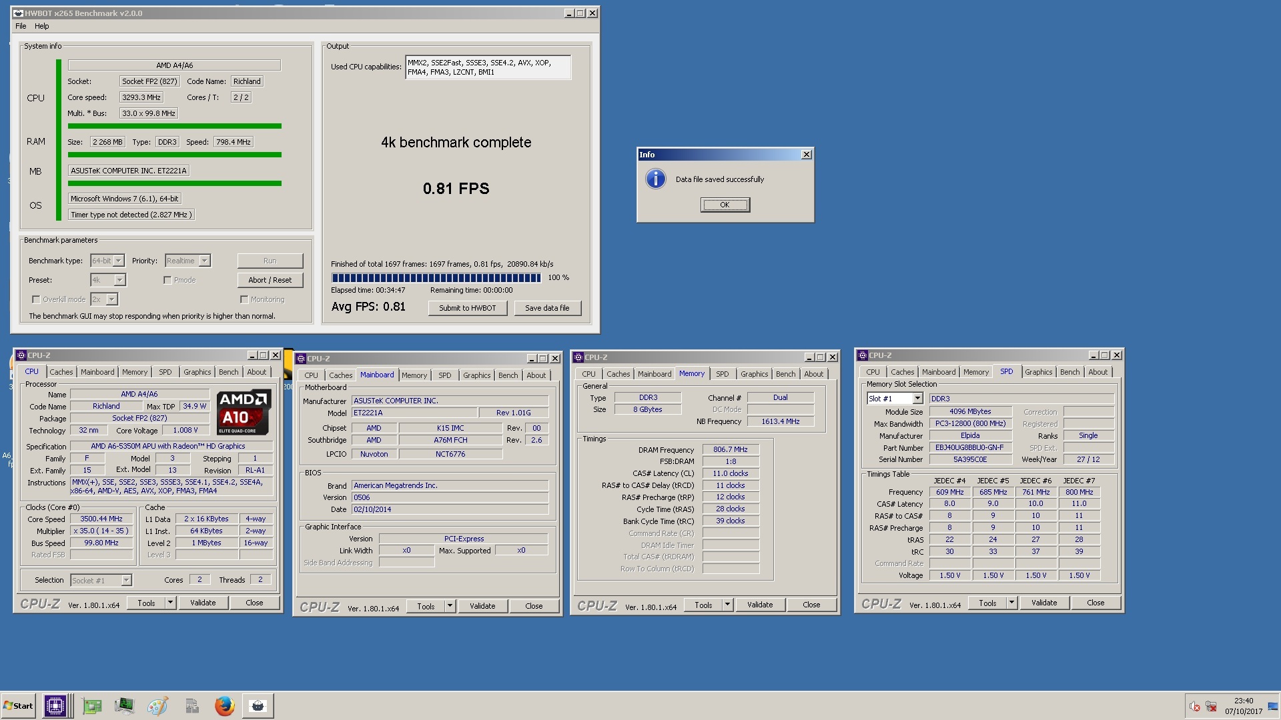1281x720 pixels.
Task: Expand Tools arrow in CPU-Z SPD window
Action: [x=1011, y=603]
